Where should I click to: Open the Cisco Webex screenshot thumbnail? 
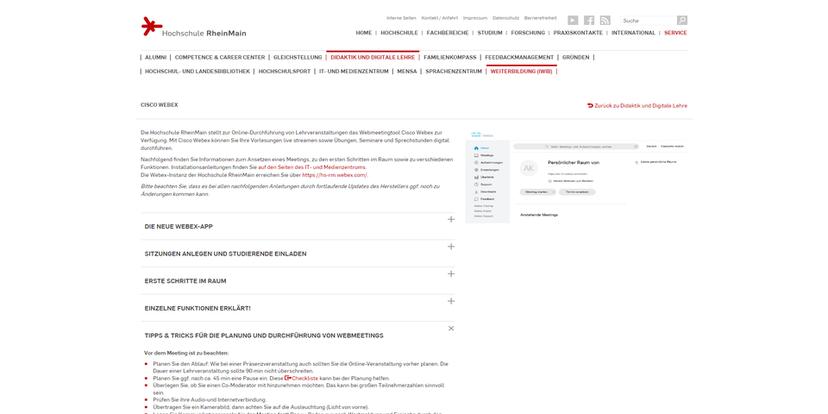[575, 176]
